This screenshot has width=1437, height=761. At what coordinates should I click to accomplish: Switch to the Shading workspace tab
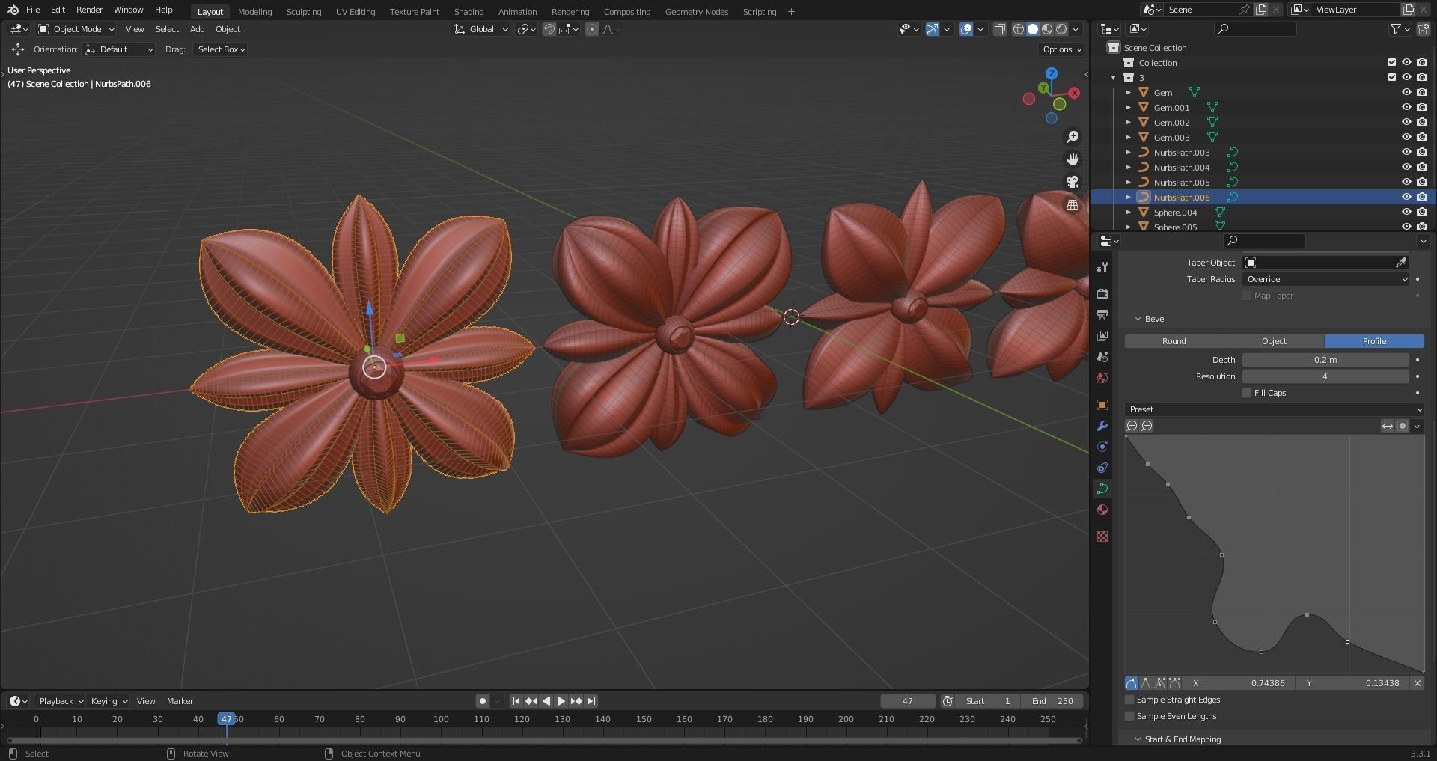(x=469, y=12)
